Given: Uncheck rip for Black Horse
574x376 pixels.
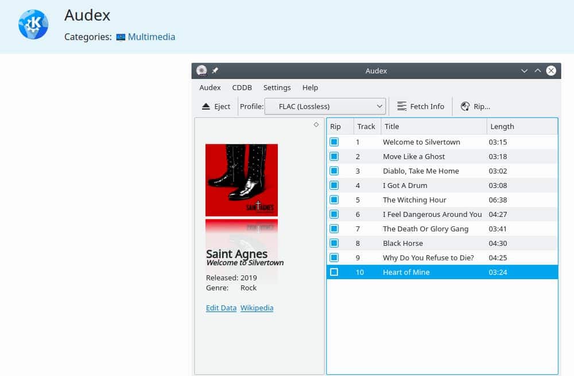Looking at the screenshot, I should click(x=334, y=243).
